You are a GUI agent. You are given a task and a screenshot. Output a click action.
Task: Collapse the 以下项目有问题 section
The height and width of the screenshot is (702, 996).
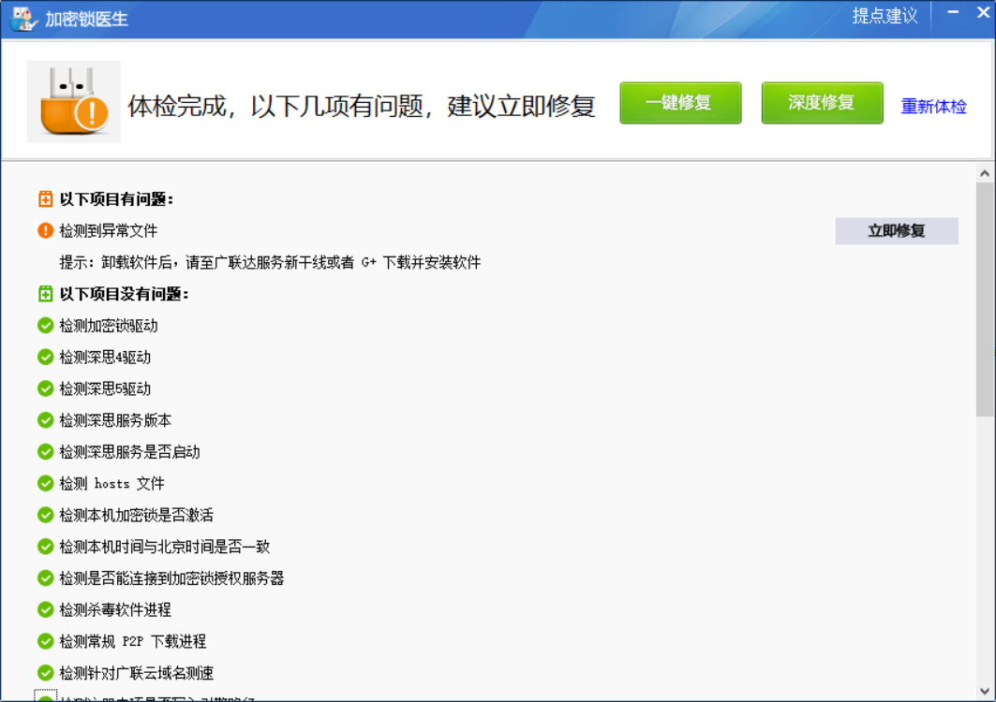point(45,199)
